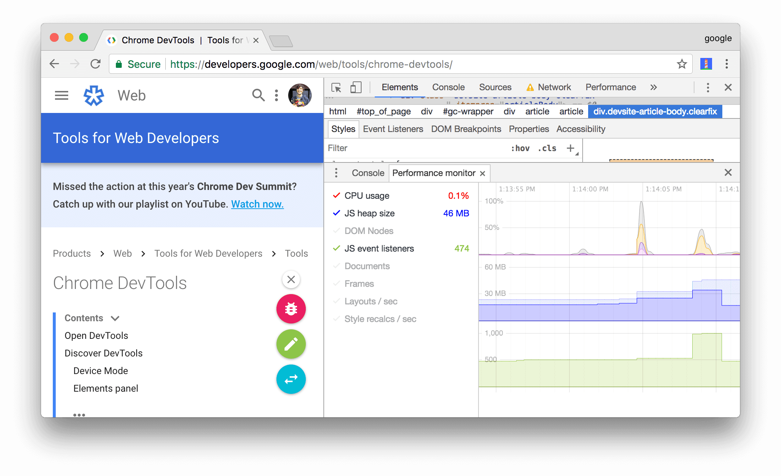Click the bug report icon button
Viewport: 781px width, 476px height.
[x=291, y=308]
